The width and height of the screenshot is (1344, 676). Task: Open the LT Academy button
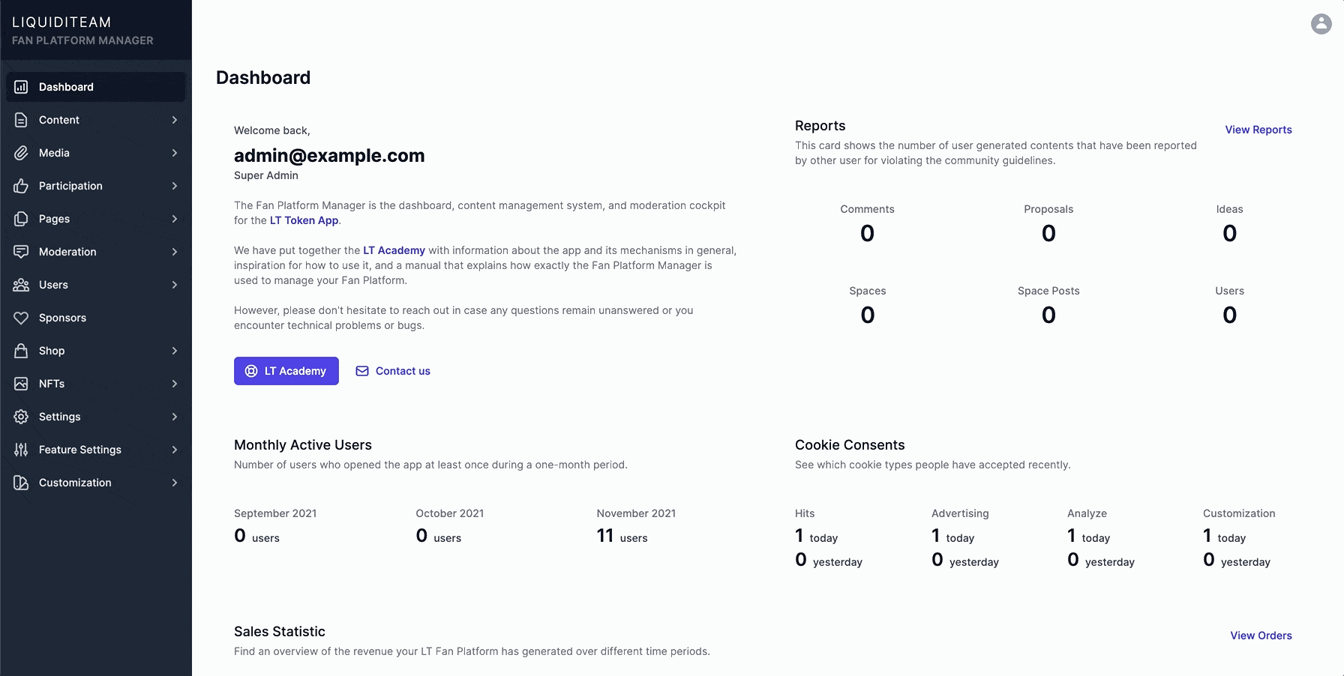[286, 371]
